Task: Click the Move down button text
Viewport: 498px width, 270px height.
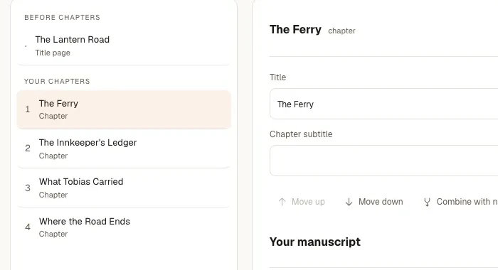Action: [x=381, y=202]
